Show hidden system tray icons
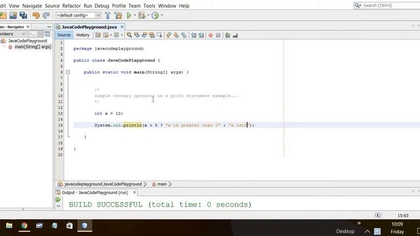This screenshot has height=236, width=420. click(367, 231)
